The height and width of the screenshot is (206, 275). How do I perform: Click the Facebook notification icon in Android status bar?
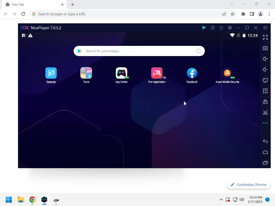click(x=24, y=35)
